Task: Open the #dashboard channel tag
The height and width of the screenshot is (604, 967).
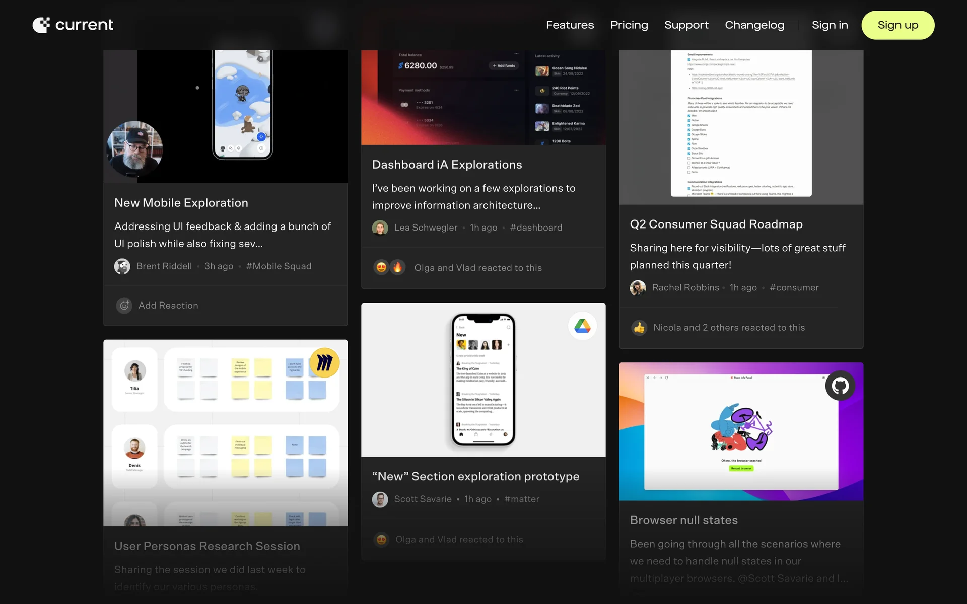Action: coord(536,228)
